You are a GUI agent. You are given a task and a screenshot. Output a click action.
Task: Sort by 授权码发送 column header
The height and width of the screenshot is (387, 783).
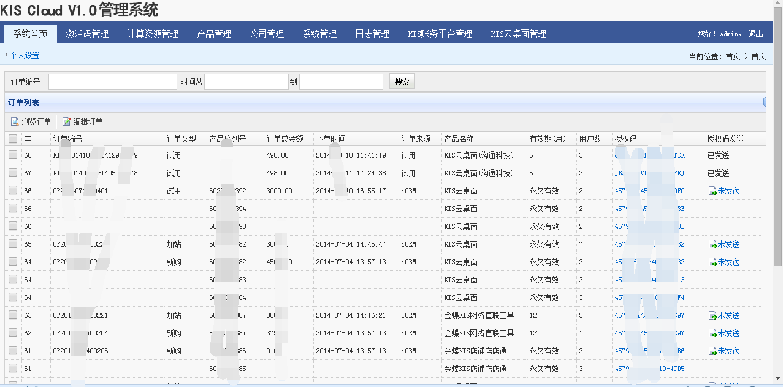[725, 139]
